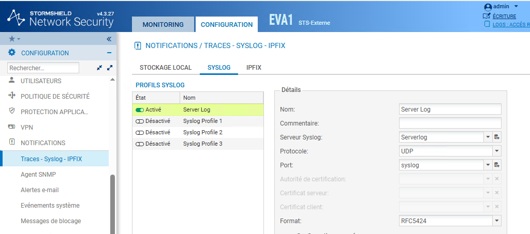Image resolution: width=530 pixels, height=234 pixels.
Task: Open the Protocole dropdown
Action: 497,151
